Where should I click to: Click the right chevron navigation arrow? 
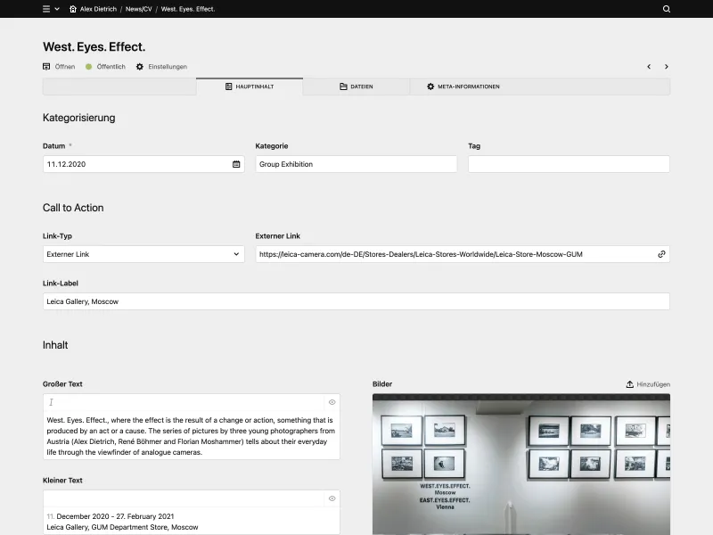666,66
